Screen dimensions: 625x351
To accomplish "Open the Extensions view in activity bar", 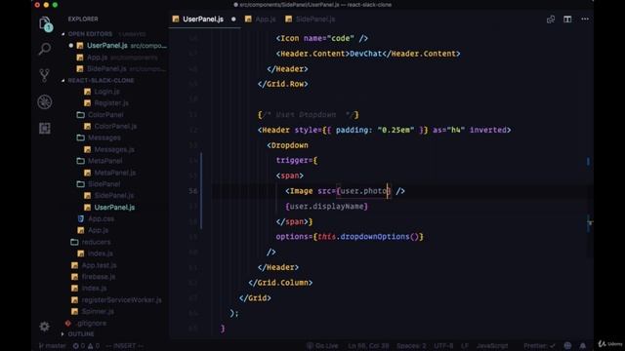I will 45,128.
